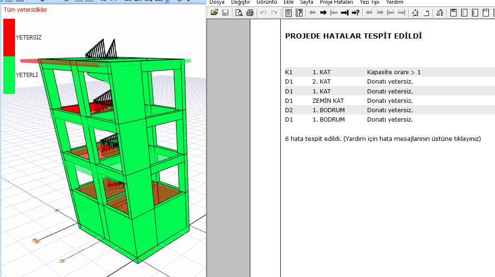Click the undo arrow icon
The image size is (495, 277).
(x=263, y=13)
